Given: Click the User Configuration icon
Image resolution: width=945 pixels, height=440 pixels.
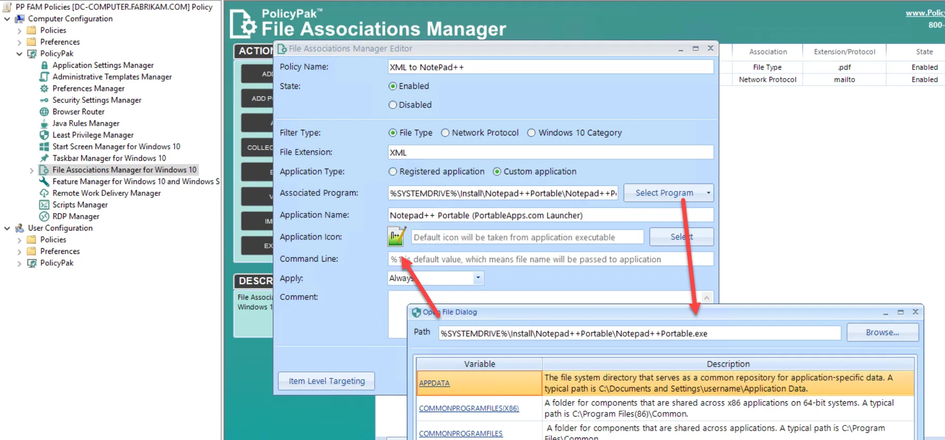Looking at the screenshot, I should coord(20,228).
